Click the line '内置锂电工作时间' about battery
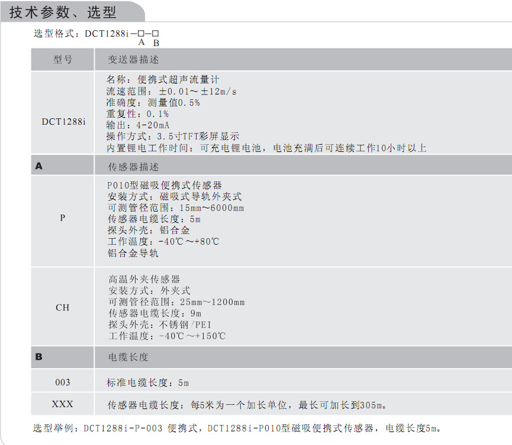Viewport: 512px width, 445px height. [x=266, y=148]
